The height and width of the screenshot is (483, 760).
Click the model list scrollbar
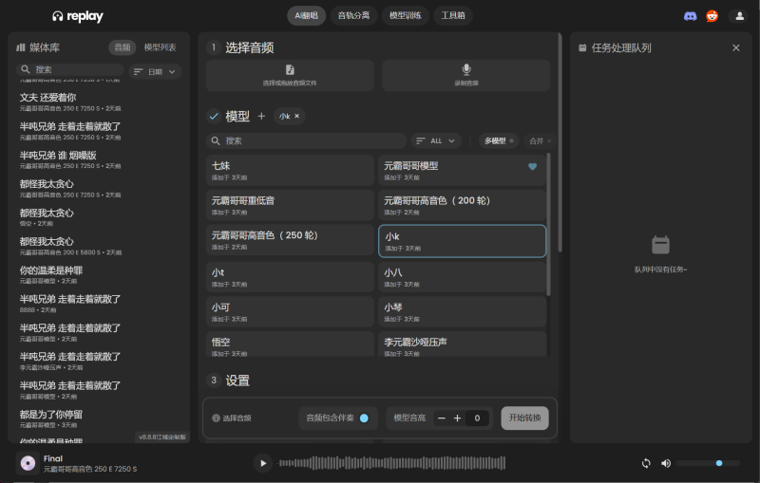point(548,224)
